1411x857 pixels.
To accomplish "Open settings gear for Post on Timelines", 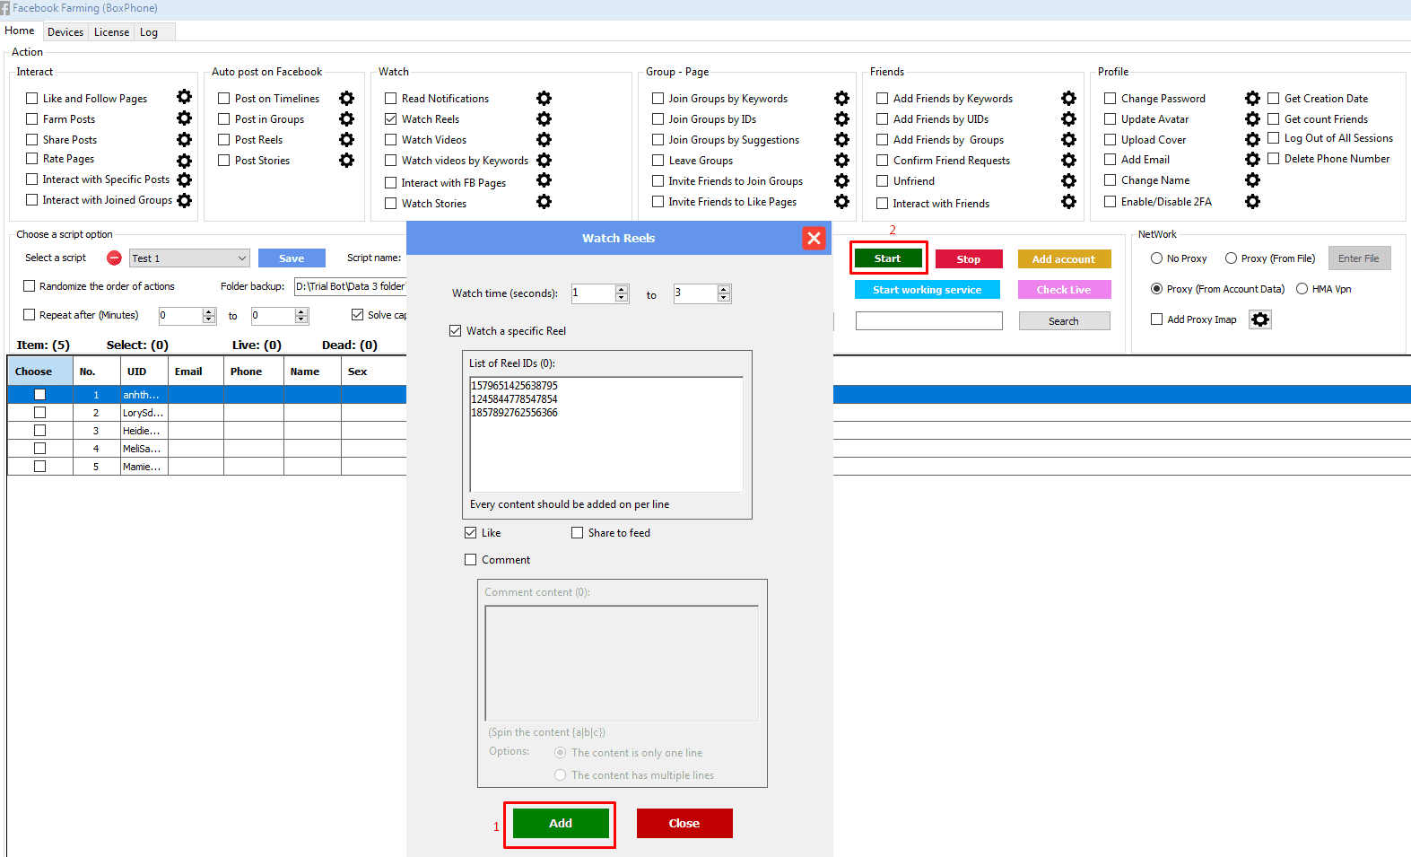I will [346, 98].
